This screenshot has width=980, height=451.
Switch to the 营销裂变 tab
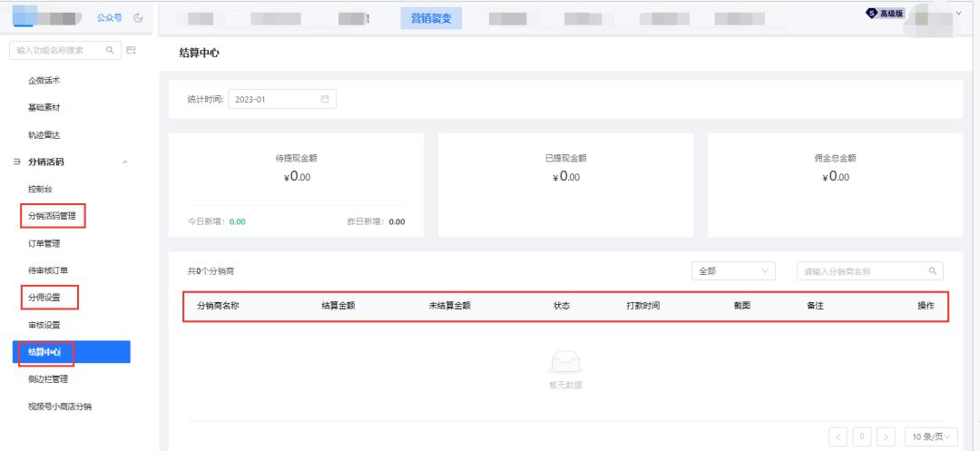coord(431,18)
